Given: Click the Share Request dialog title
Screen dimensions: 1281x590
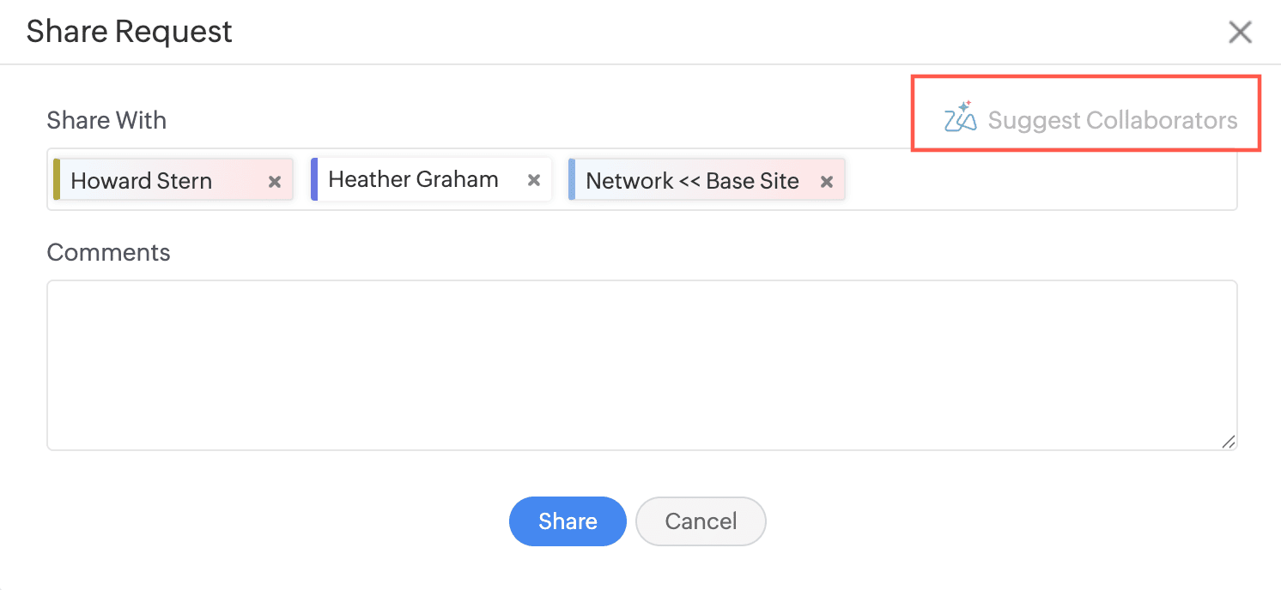Looking at the screenshot, I should tap(129, 32).
